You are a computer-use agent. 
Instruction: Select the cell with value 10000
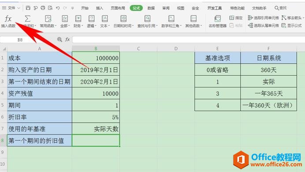96,93
